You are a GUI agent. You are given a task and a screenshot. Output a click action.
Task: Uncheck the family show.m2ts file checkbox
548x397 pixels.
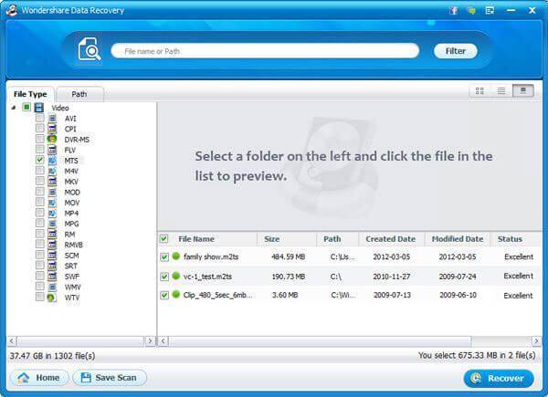coord(164,257)
